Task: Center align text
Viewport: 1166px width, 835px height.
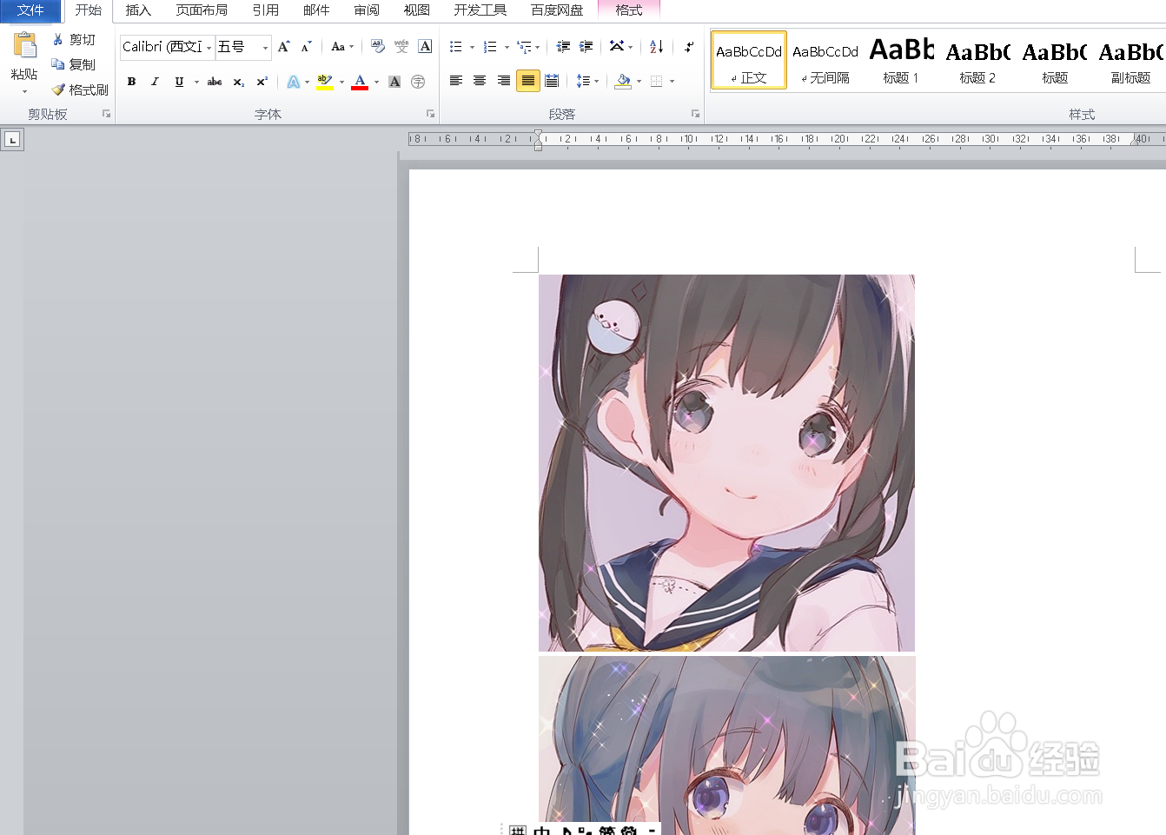Action: [480, 82]
